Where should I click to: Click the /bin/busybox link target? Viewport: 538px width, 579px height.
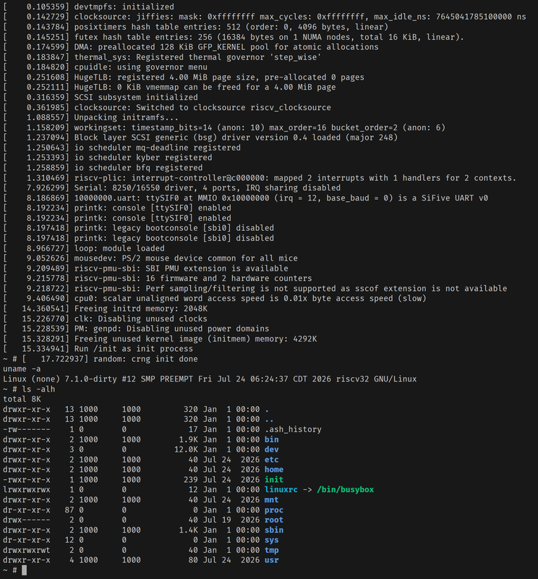pos(346,490)
